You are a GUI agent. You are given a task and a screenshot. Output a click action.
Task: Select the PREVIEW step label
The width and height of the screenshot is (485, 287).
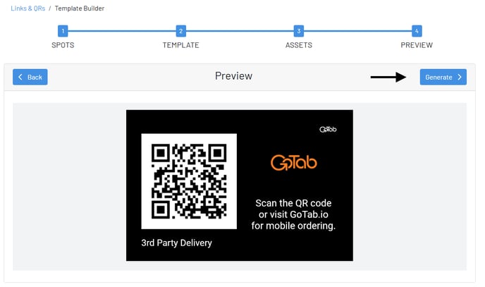tap(417, 45)
